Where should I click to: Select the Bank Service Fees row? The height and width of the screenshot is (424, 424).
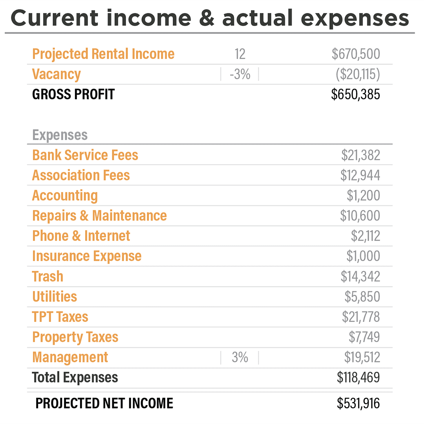[x=210, y=155]
